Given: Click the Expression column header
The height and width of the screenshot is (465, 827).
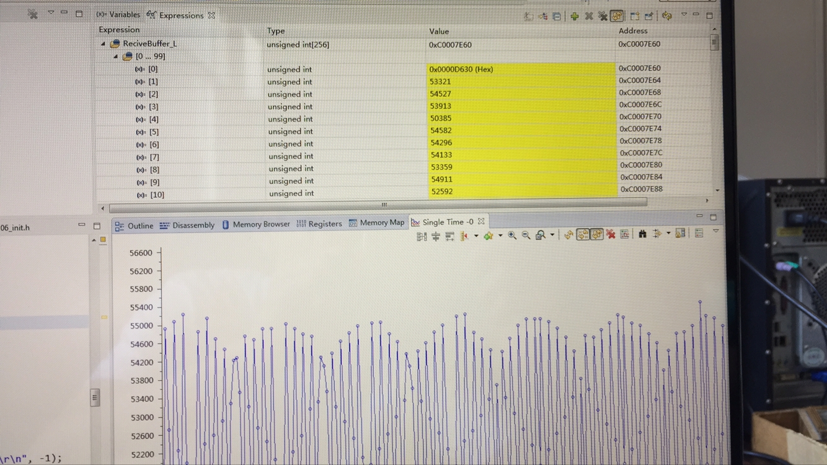Looking at the screenshot, I should [119, 30].
